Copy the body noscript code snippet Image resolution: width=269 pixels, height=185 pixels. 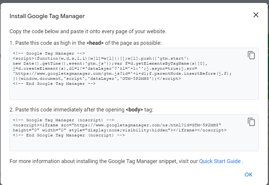click(251, 122)
